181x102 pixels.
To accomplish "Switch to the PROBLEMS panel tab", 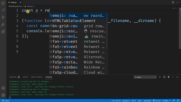I will click(13, 77).
